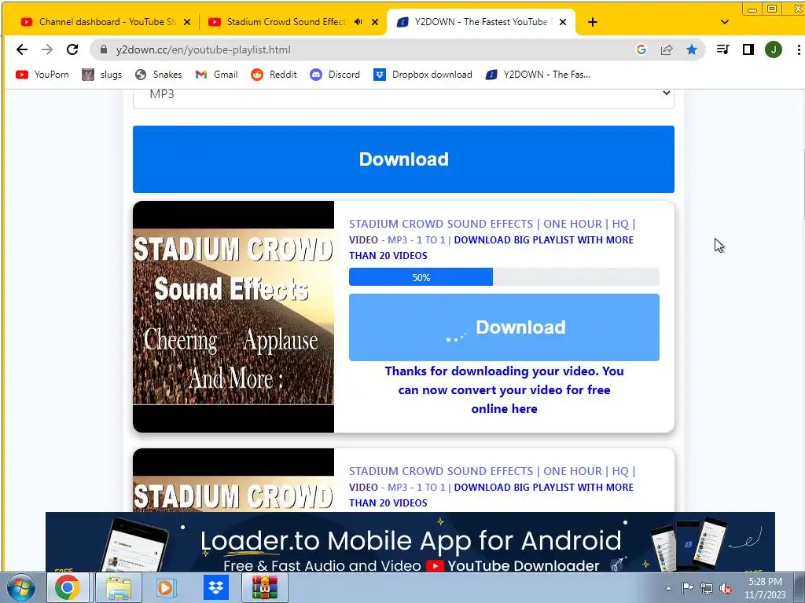Open the media control icon
The height and width of the screenshot is (603, 805).
[x=723, y=49]
